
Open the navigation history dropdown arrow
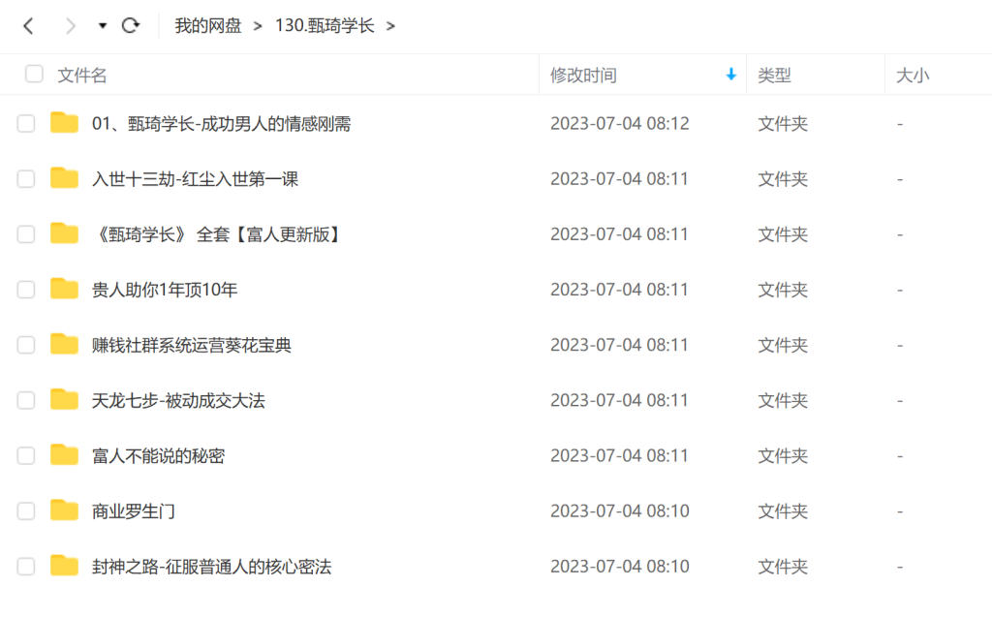point(103,26)
